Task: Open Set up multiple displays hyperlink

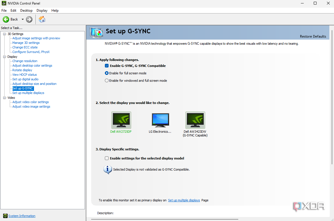Action: pos(184,200)
